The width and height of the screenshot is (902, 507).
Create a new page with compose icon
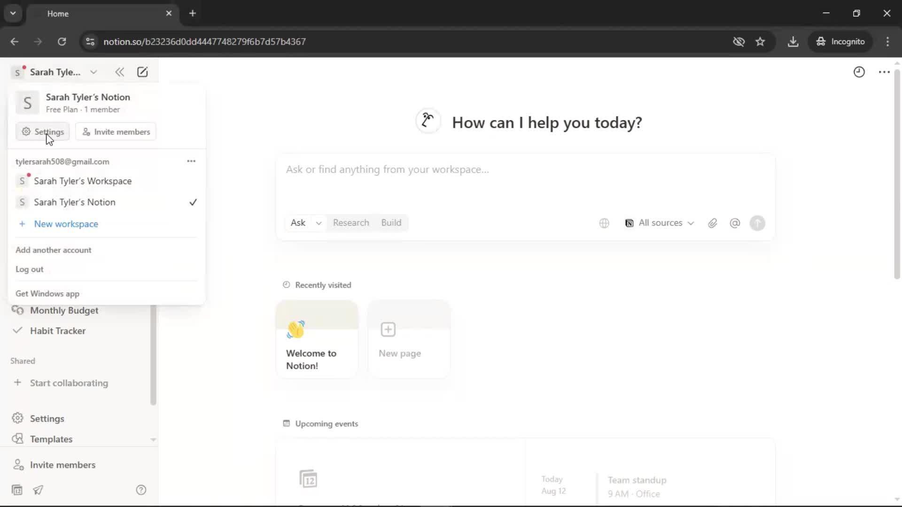tap(142, 72)
